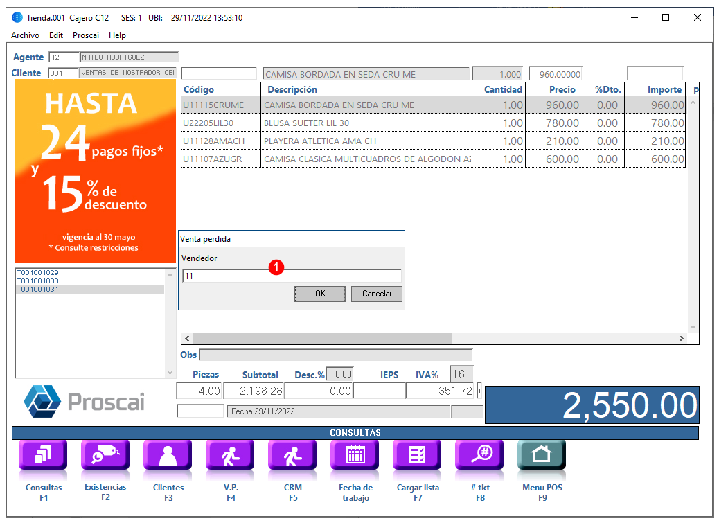
Task: Click the Cancelar button
Action: [377, 294]
